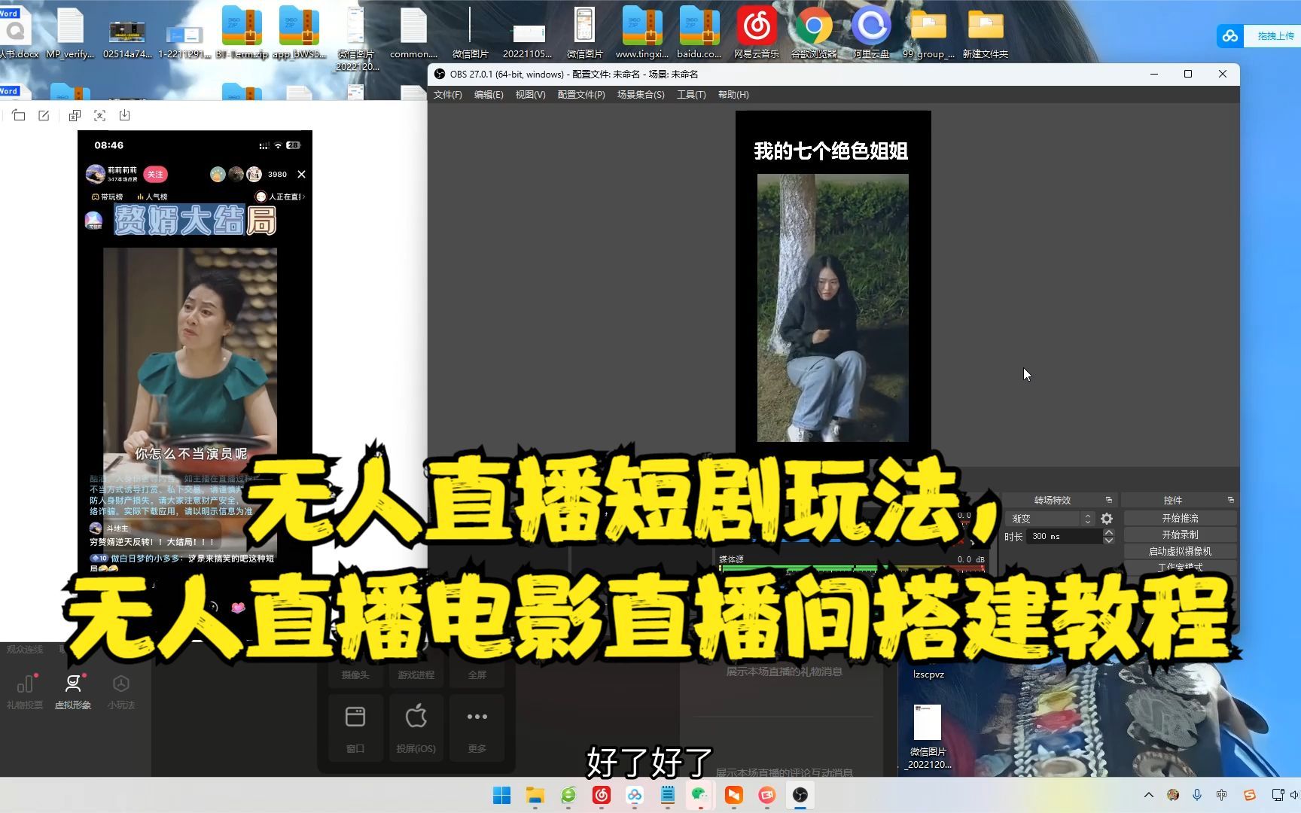Increase the 时长 duration stepper
The width and height of the screenshot is (1301, 813).
pos(1108,532)
